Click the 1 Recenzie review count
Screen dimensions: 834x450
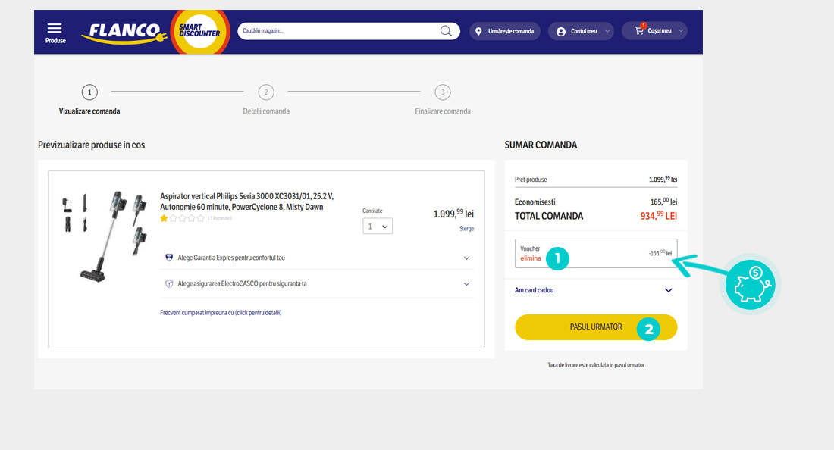[220, 218]
